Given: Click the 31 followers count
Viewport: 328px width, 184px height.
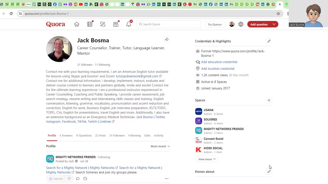Looking at the screenshot, I should (85, 65).
